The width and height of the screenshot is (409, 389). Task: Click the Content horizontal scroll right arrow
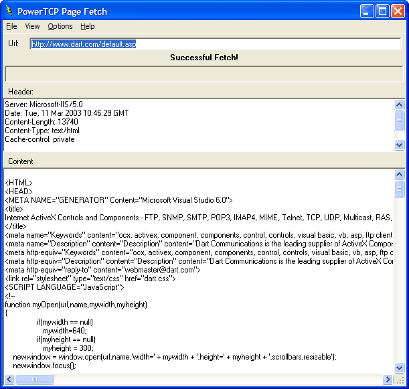pos(388,379)
